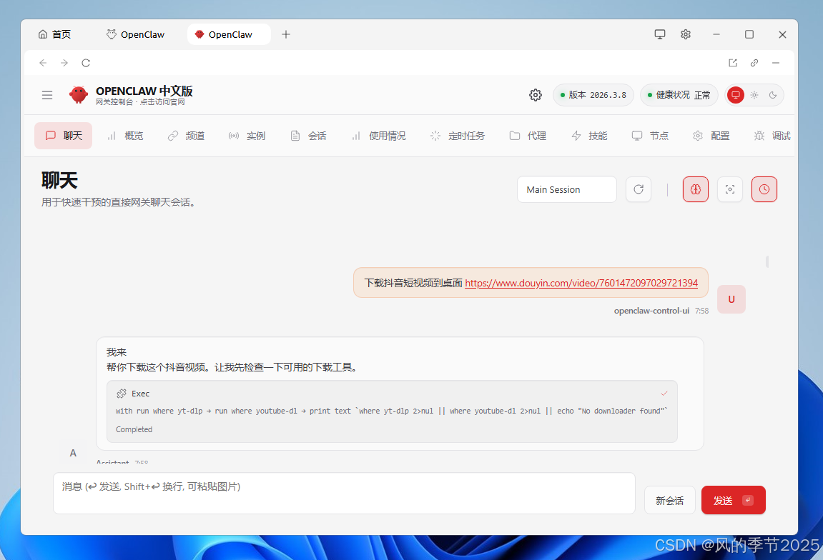Screen dimensions: 823x560
Task: Open a new tab with plus
Action: click(x=285, y=34)
